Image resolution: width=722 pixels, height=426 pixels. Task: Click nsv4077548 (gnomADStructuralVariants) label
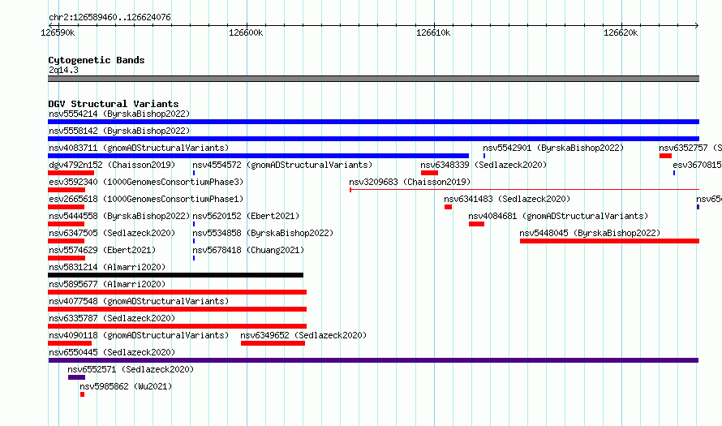[139, 301]
